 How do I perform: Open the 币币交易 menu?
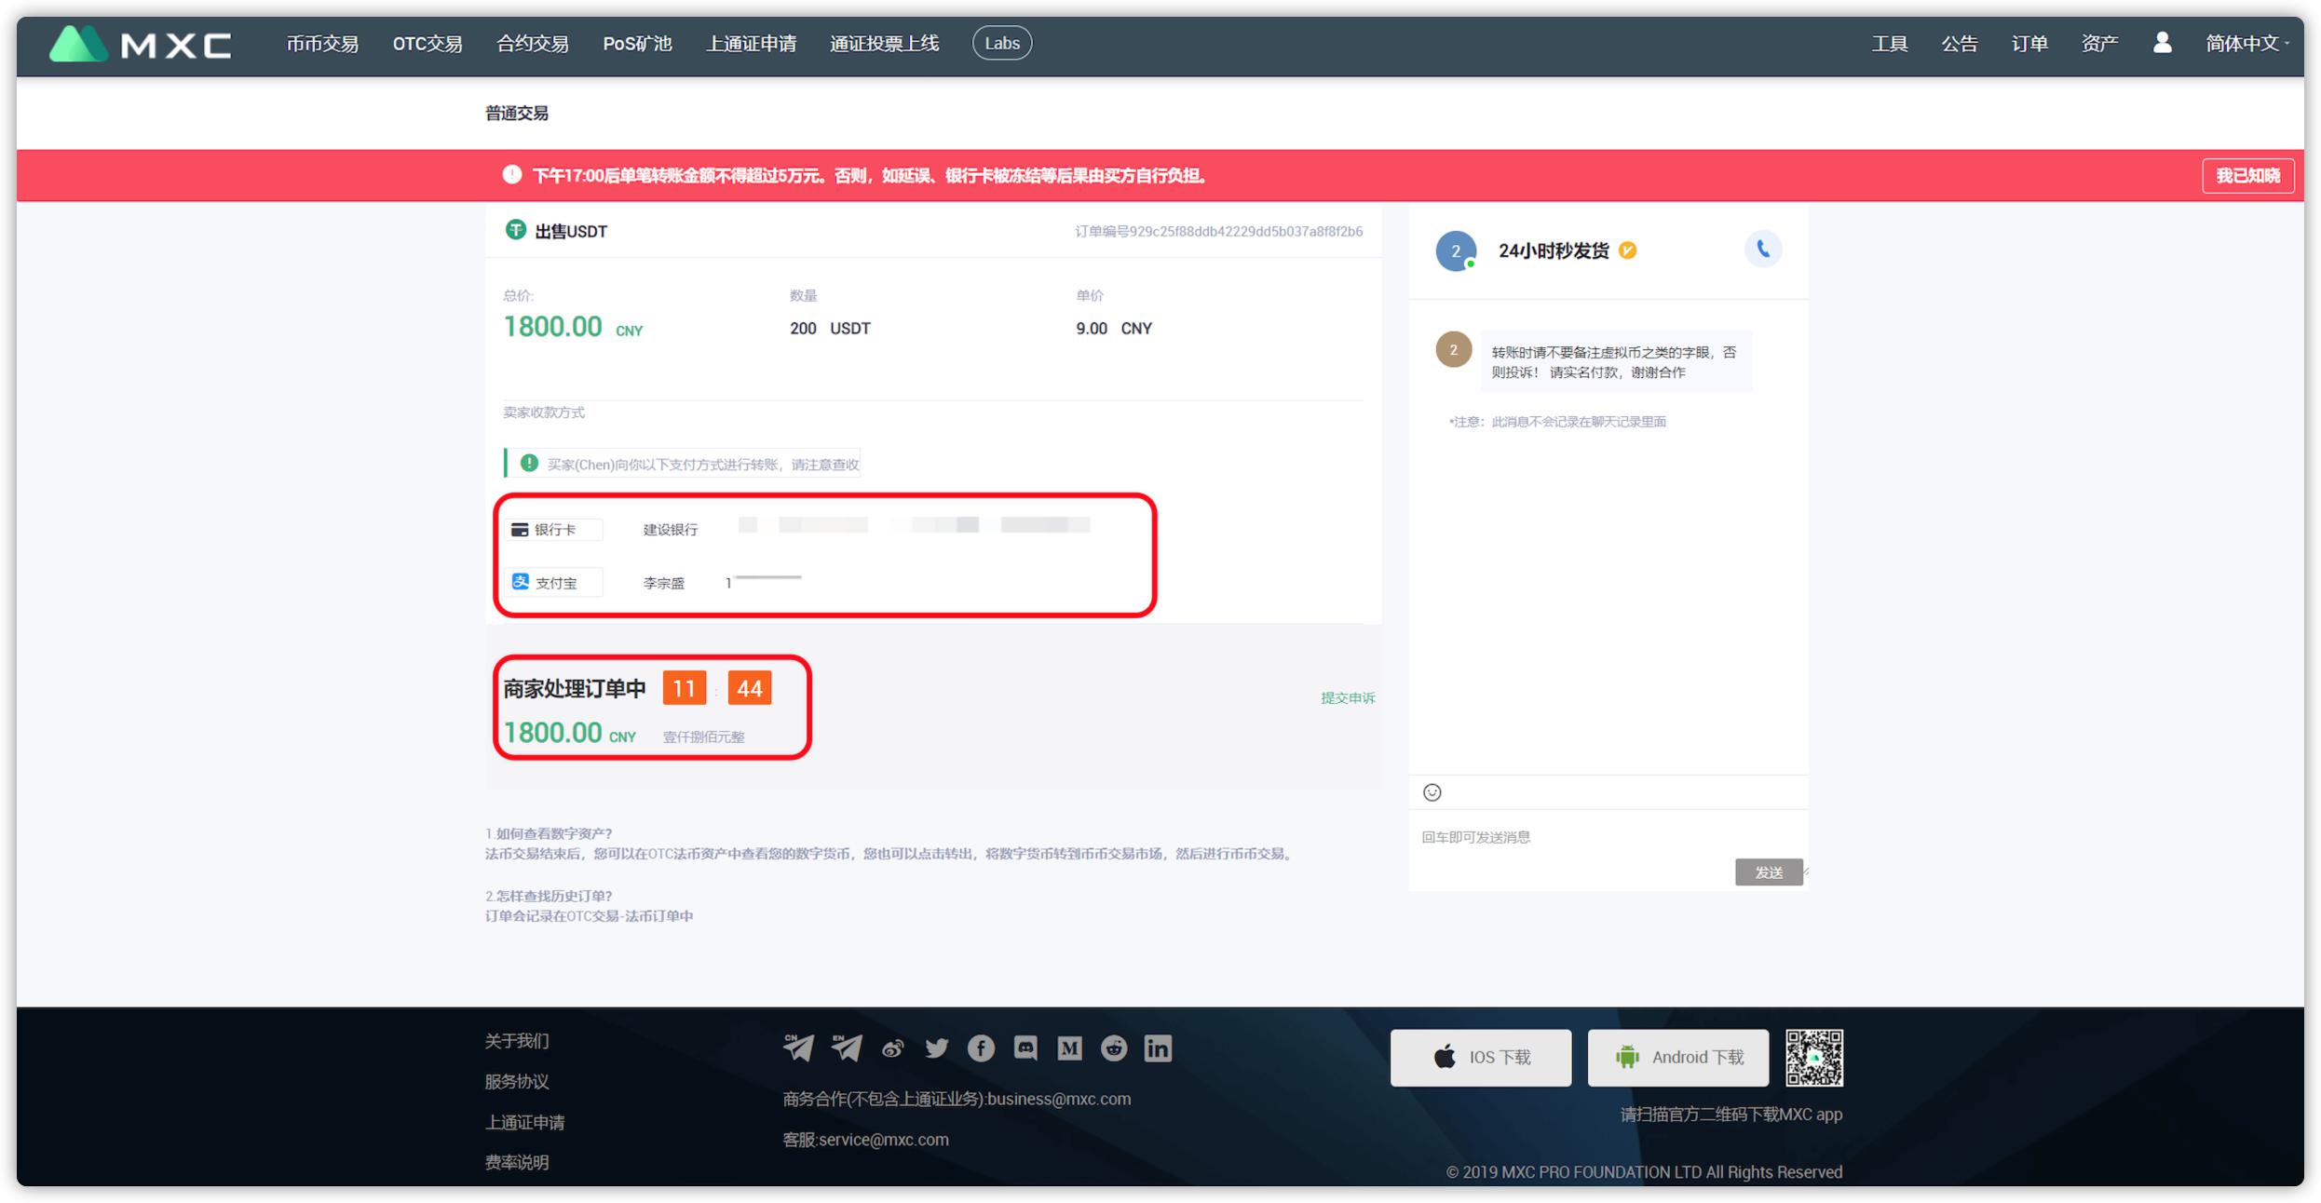point(322,44)
